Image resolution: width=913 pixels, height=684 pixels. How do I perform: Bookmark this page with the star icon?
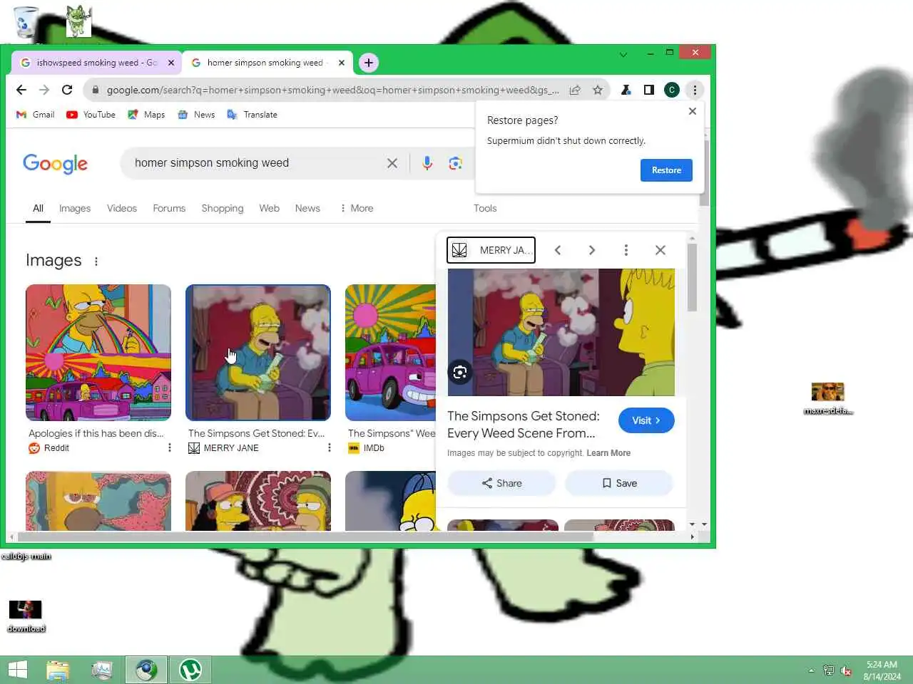[598, 90]
